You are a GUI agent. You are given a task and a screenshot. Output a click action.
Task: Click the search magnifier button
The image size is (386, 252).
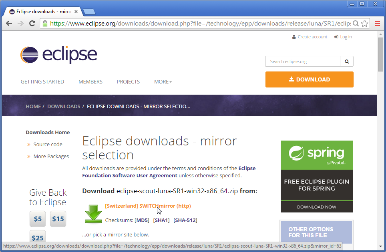click(347, 62)
